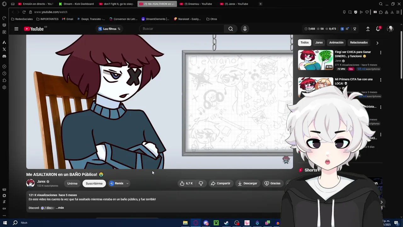Click the heart bookmark icon in address bar
The height and width of the screenshot is (227, 403).
tap(367, 12)
